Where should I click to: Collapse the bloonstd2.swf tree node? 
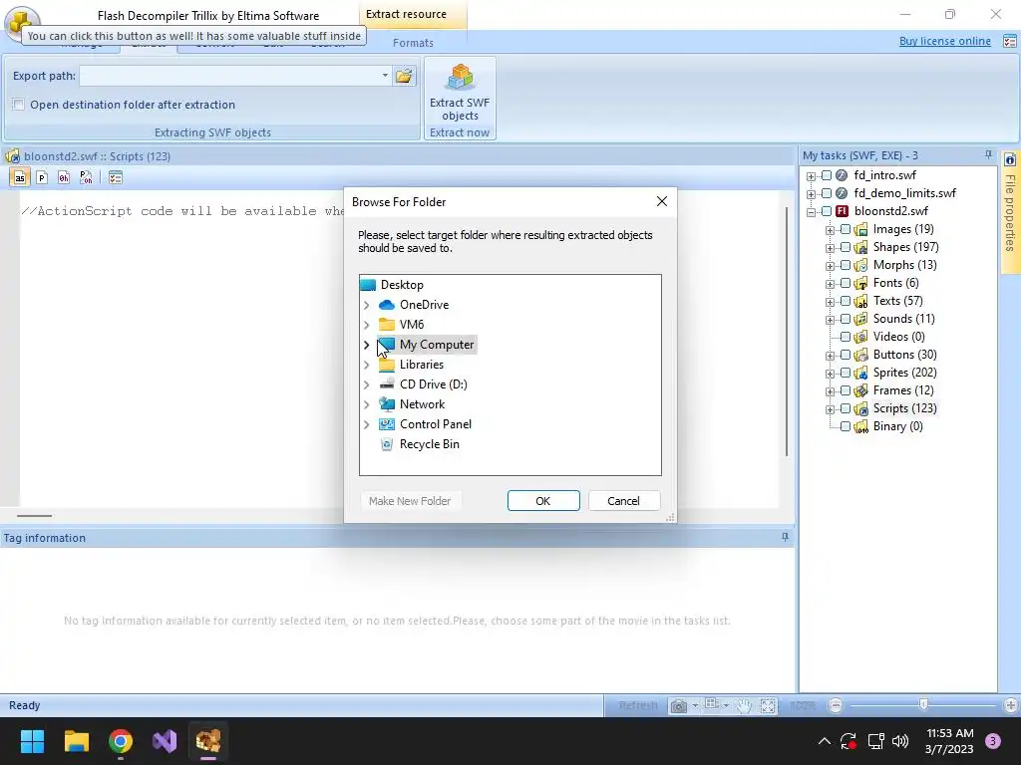812,211
